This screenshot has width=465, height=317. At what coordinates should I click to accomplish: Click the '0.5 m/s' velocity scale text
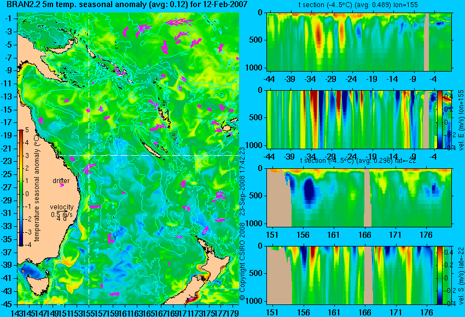61,214
